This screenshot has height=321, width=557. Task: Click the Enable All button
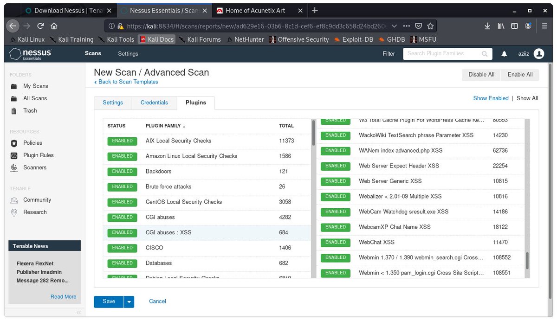520,75
